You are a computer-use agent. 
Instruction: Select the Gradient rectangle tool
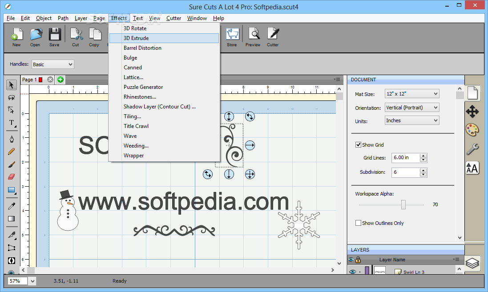point(12,219)
